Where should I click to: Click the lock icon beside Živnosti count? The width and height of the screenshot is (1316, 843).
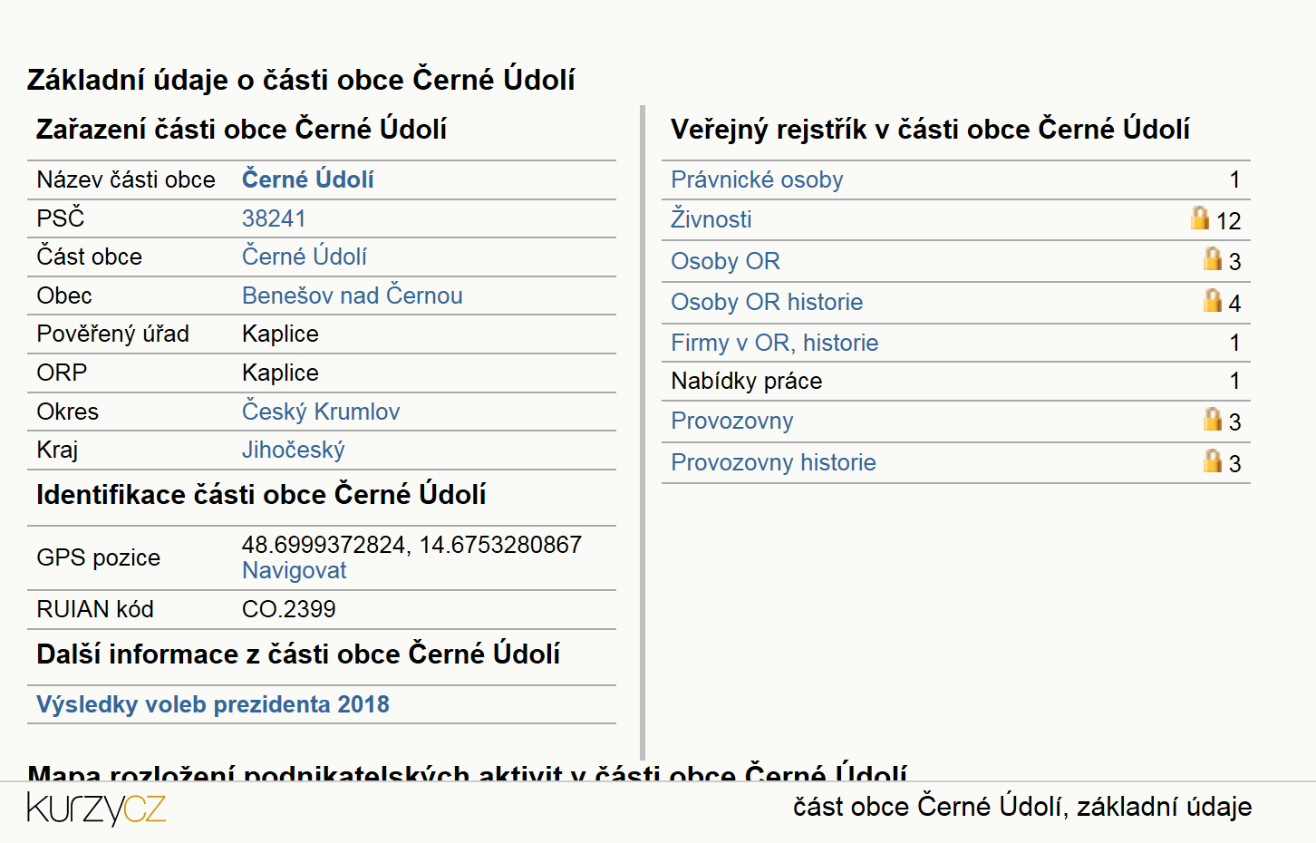pyautogui.click(x=1200, y=218)
